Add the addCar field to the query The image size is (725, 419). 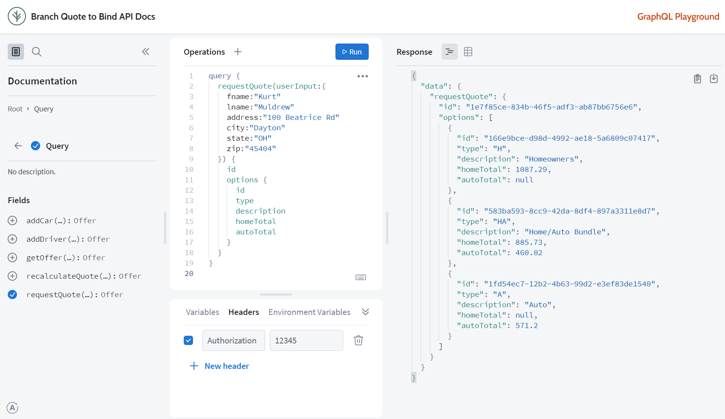pyautogui.click(x=12, y=220)
